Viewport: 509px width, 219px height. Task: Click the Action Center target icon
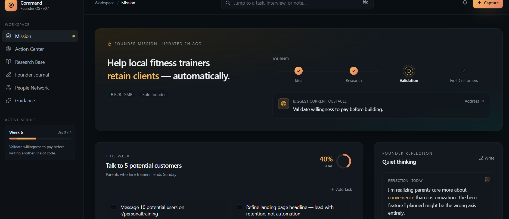[x=8, y=49]
